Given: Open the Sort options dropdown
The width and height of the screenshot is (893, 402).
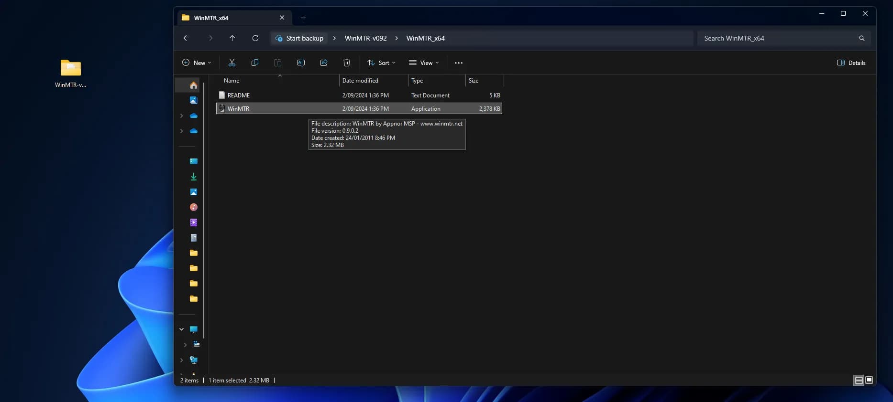Looking at the screenshot, I should [x=381, y=63].
